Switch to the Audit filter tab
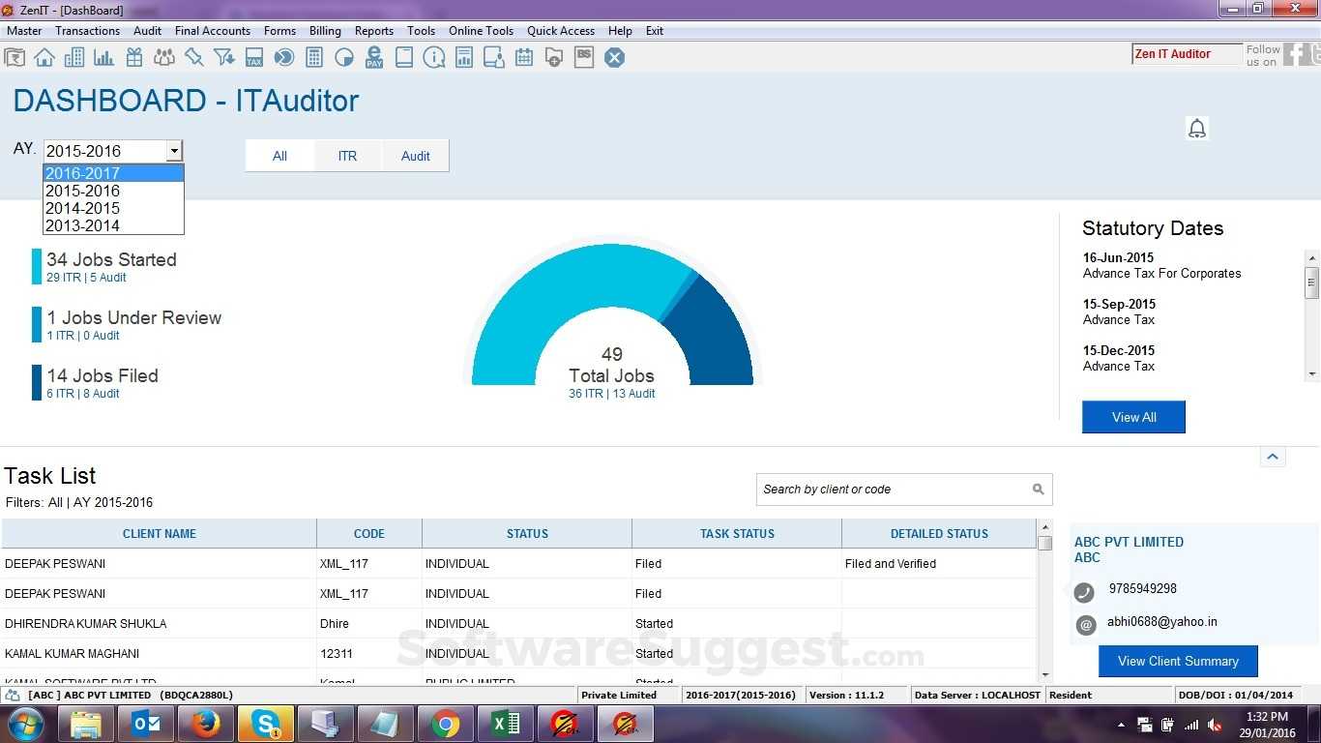 coord(415,156)
